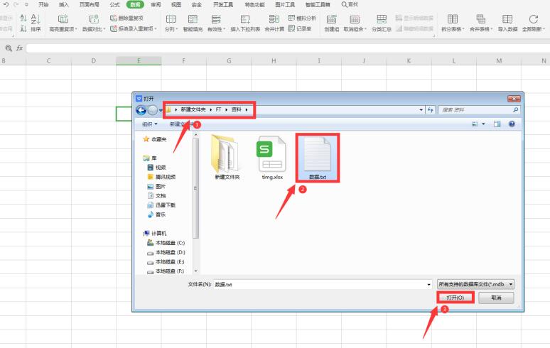Click the fx insert function icon
Image resolution: width=550 pixels, height=348 pixels.
pyautogui.click(x=20, y=48)
